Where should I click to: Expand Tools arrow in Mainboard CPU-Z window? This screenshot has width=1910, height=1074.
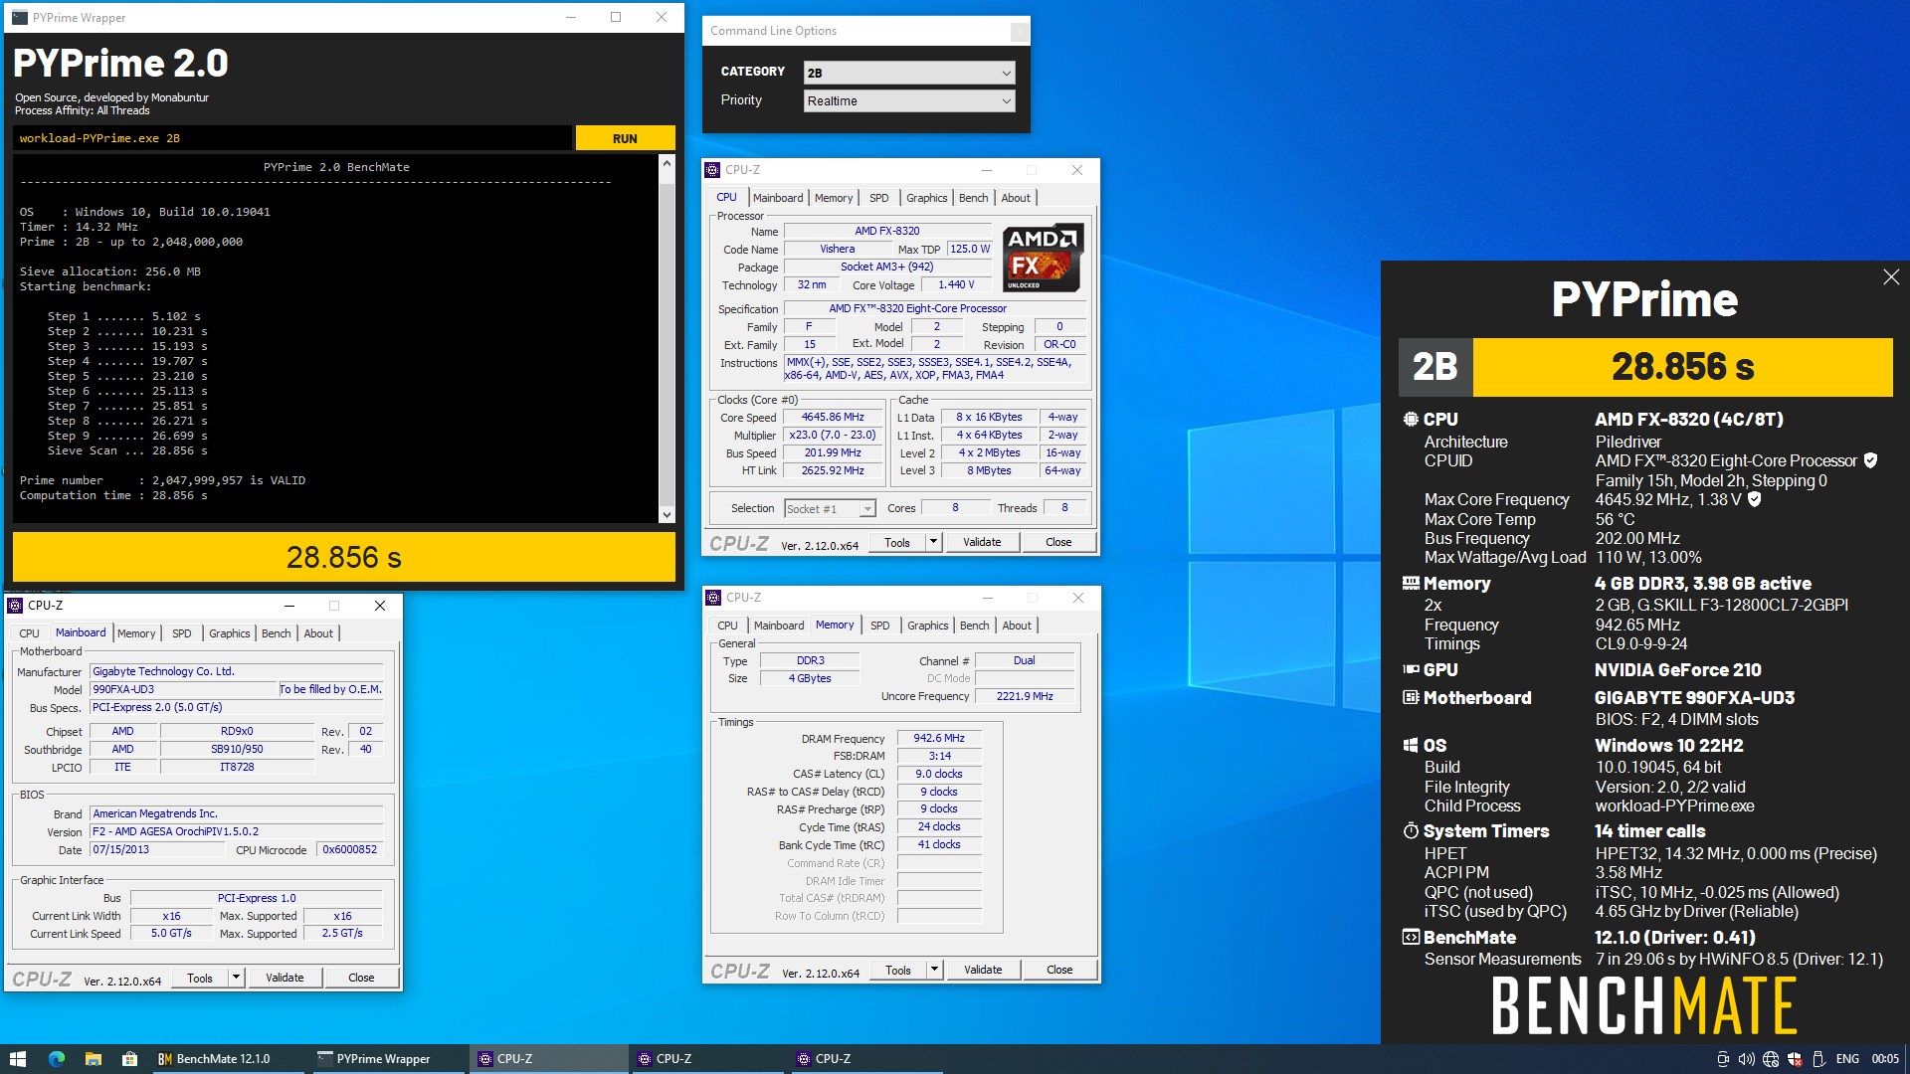click(236, 978)
